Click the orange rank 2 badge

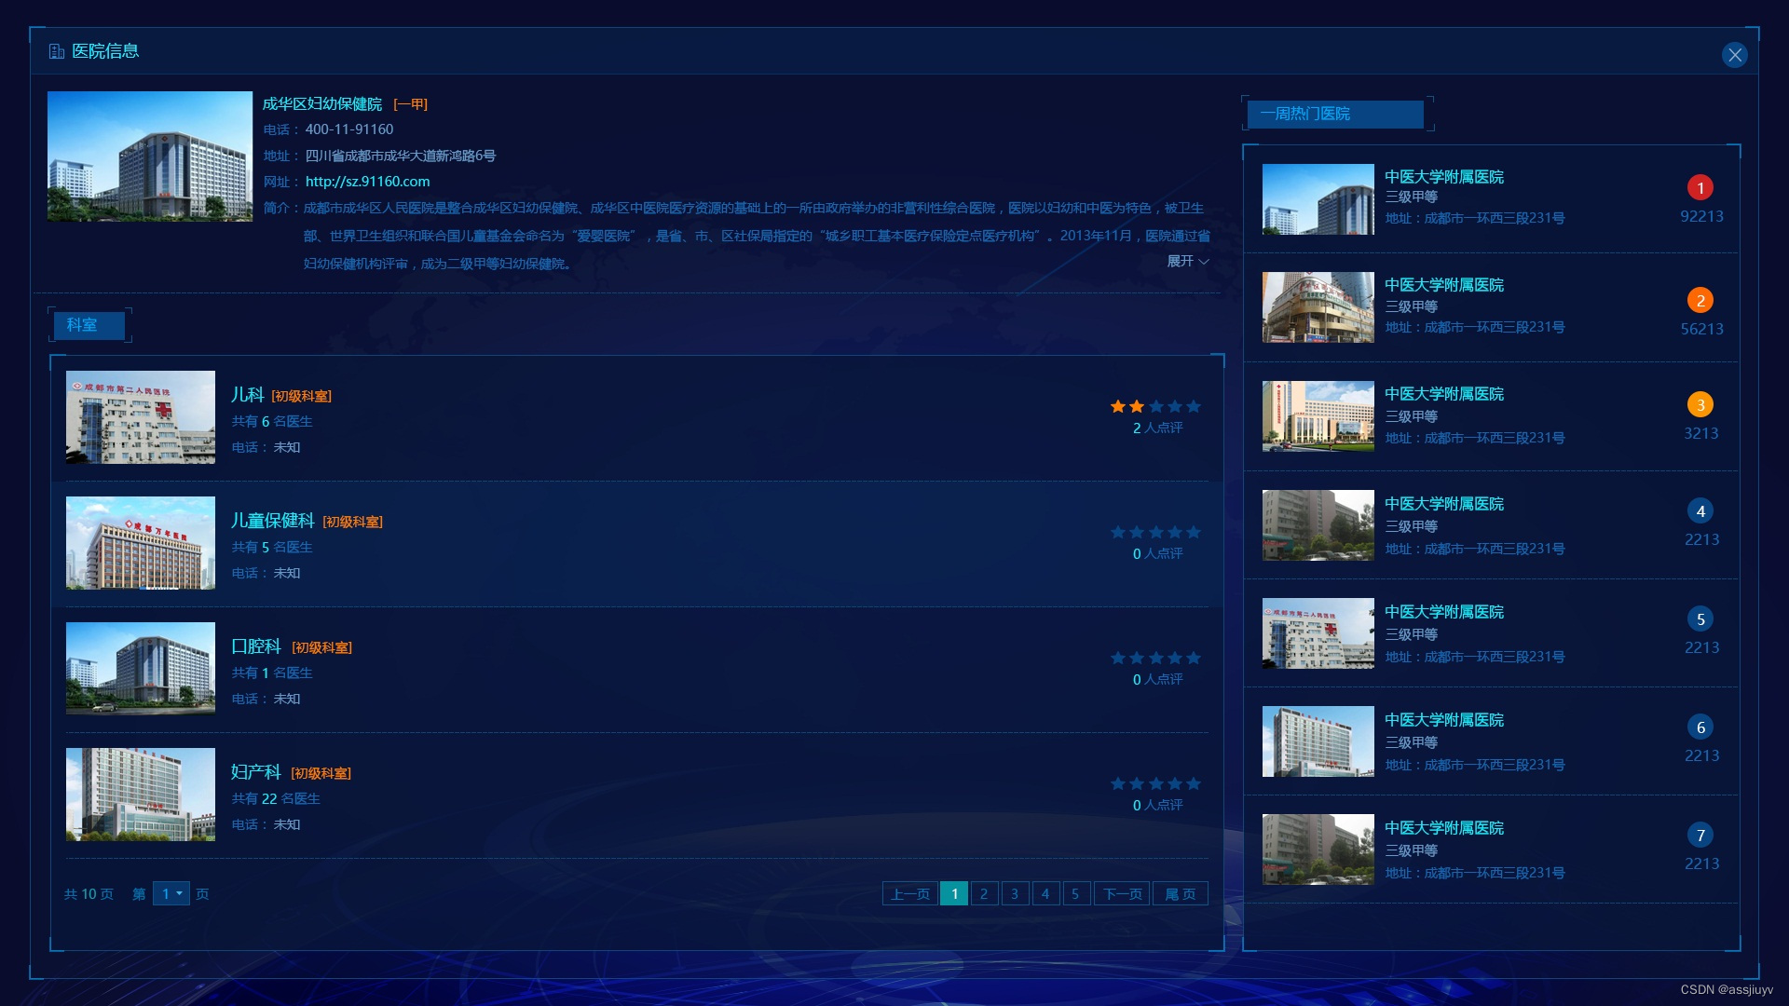(x=1700, y=301)
